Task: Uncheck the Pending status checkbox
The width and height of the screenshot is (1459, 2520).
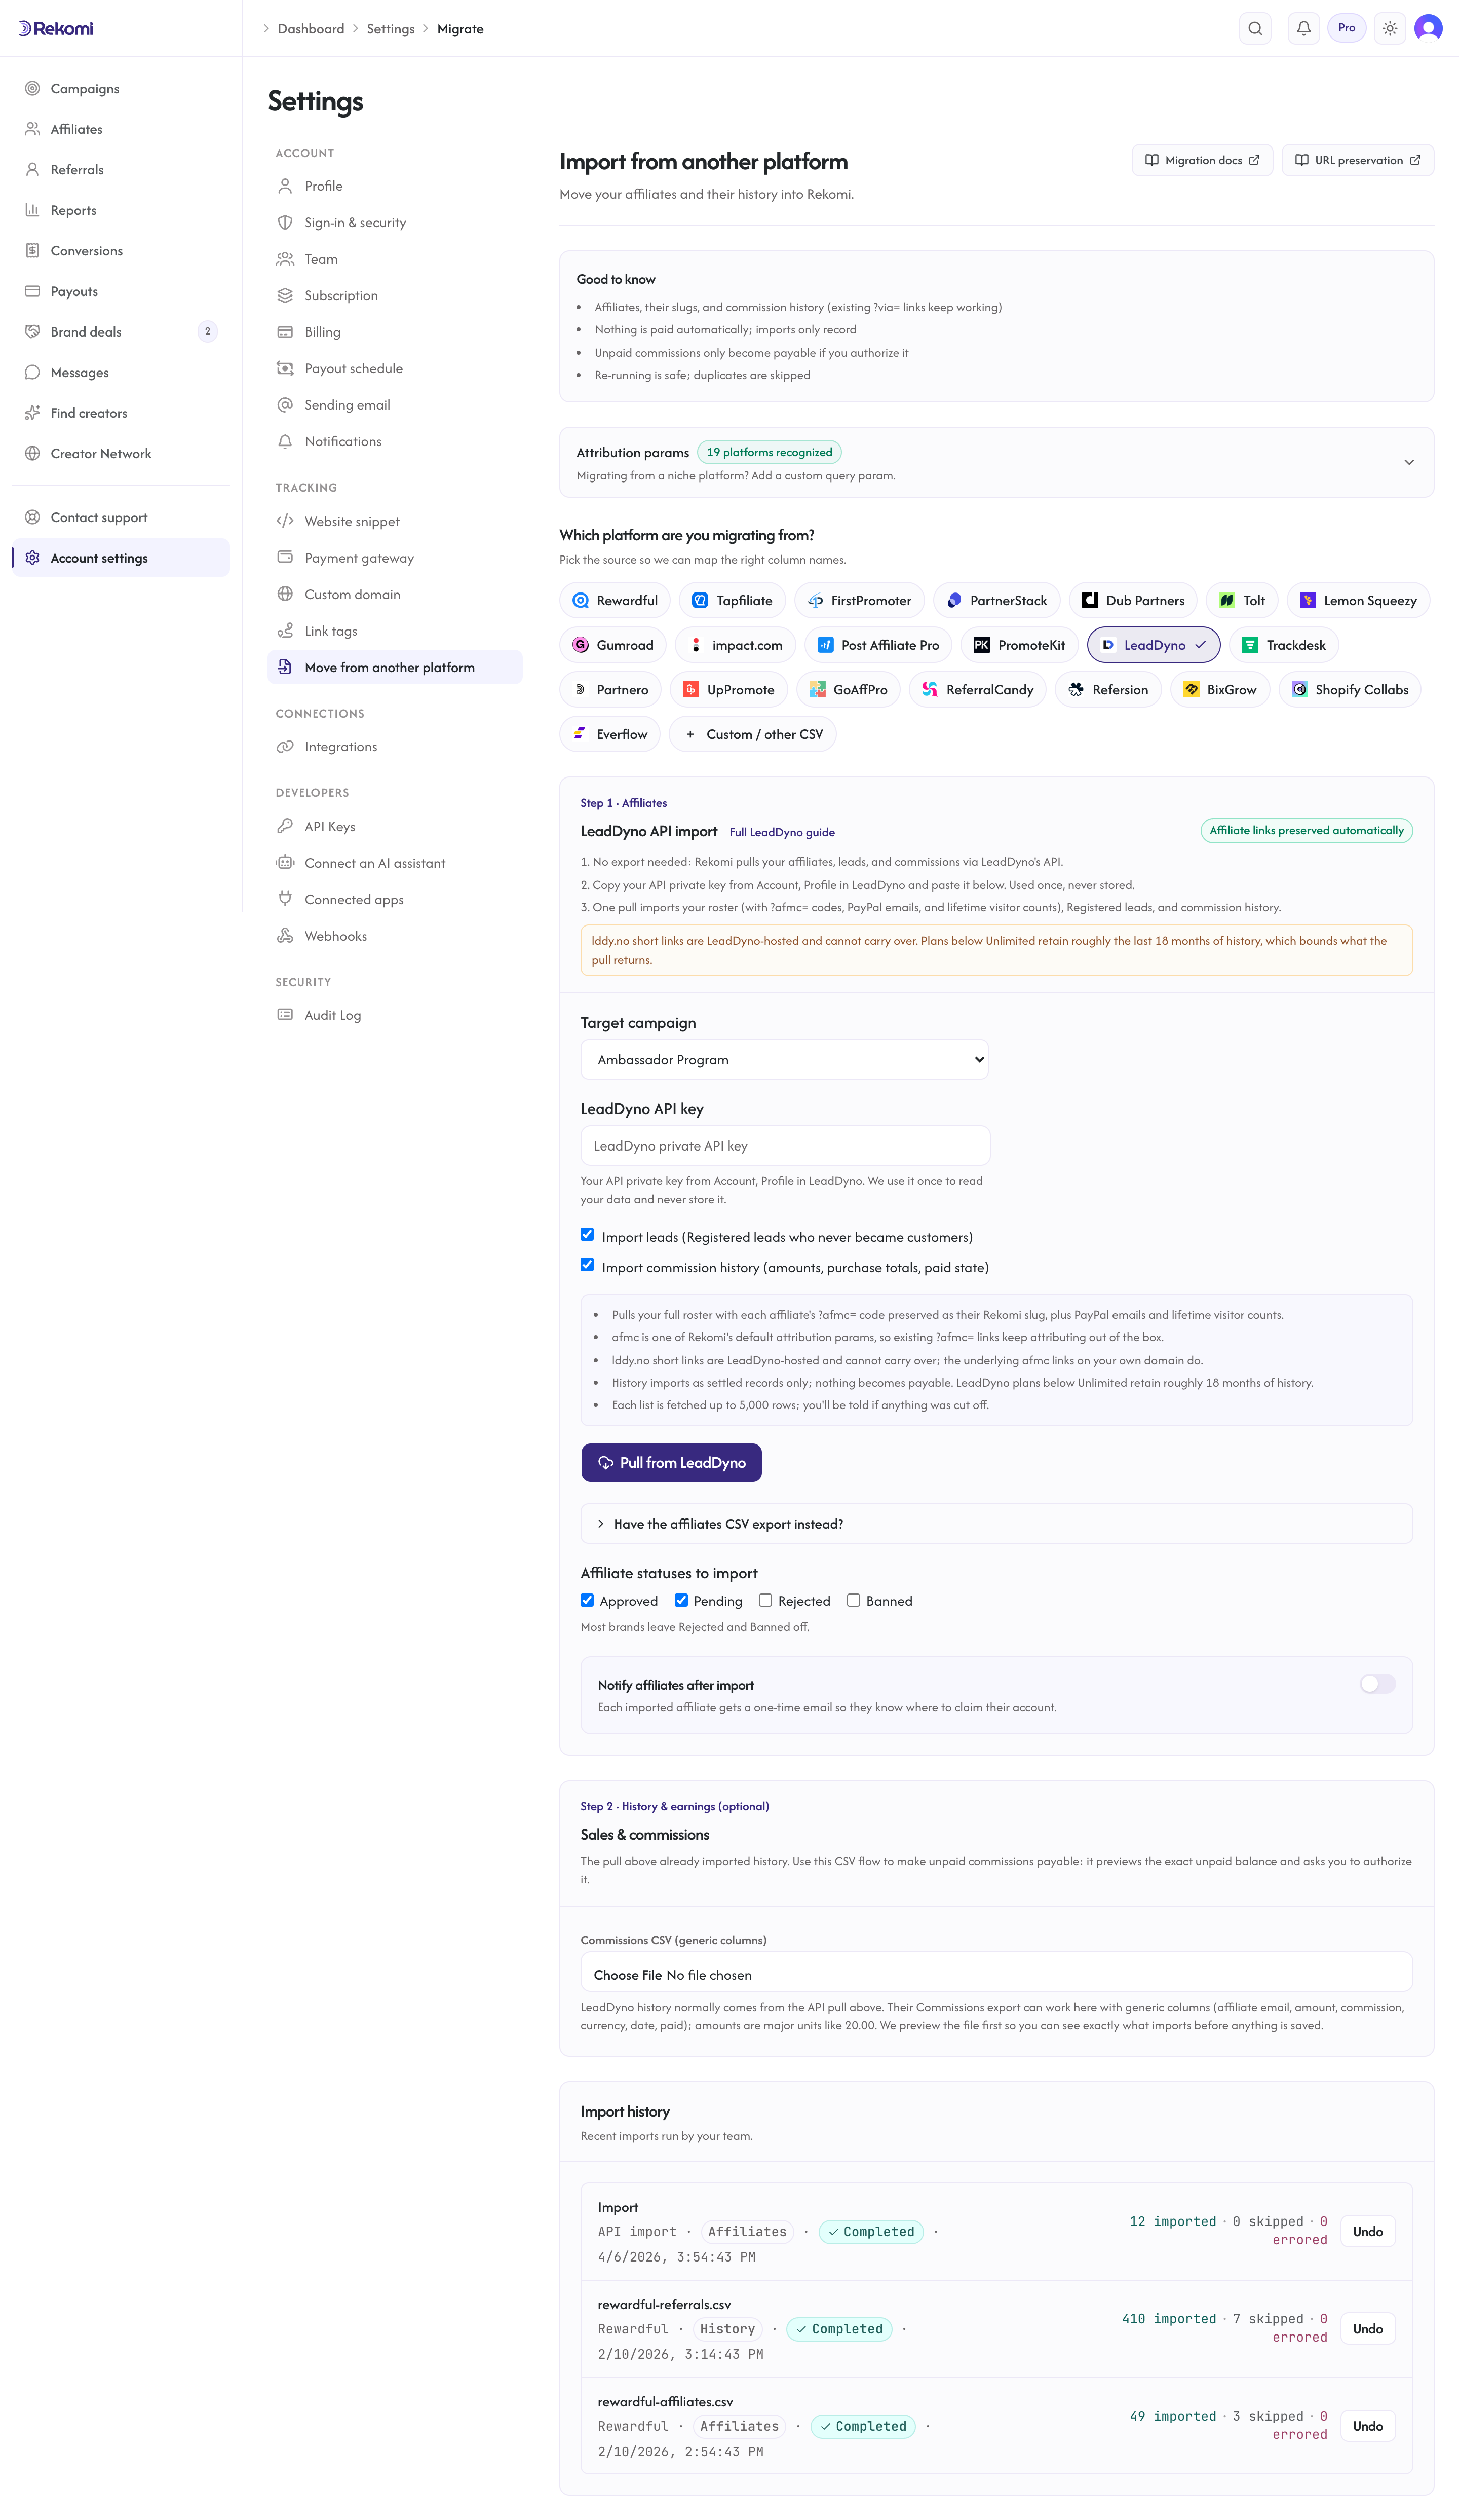Action: point(681,1600)
